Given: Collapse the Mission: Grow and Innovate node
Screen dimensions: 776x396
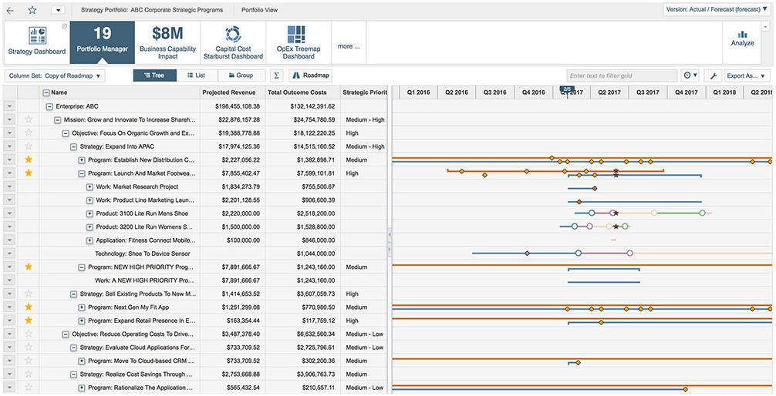Looking at the screenshot, I should 57,119.
